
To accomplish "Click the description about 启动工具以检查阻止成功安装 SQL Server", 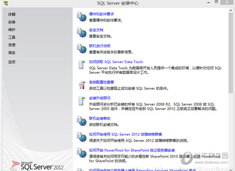I will click(x=128, y=88).
